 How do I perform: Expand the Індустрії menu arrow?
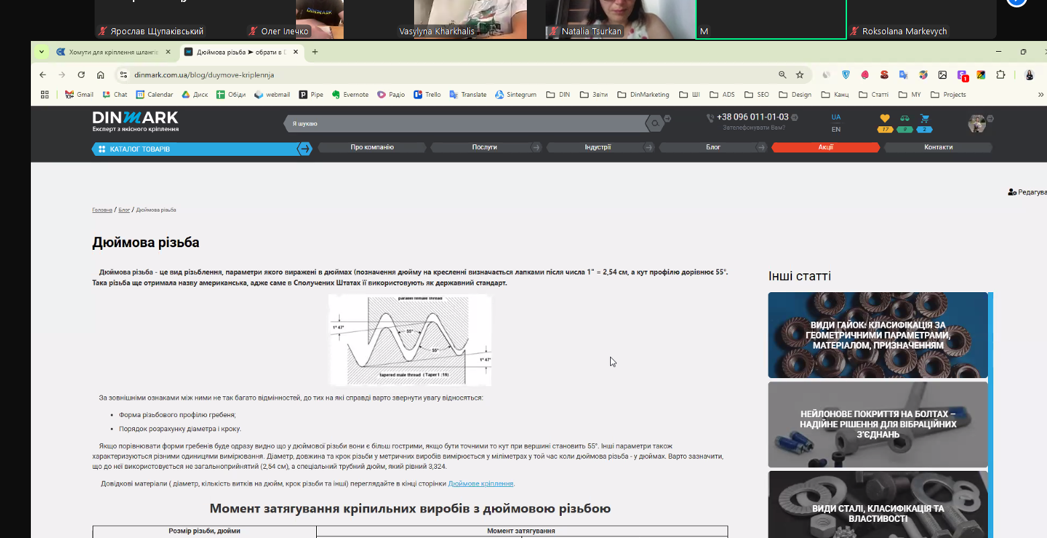[649, 147]
